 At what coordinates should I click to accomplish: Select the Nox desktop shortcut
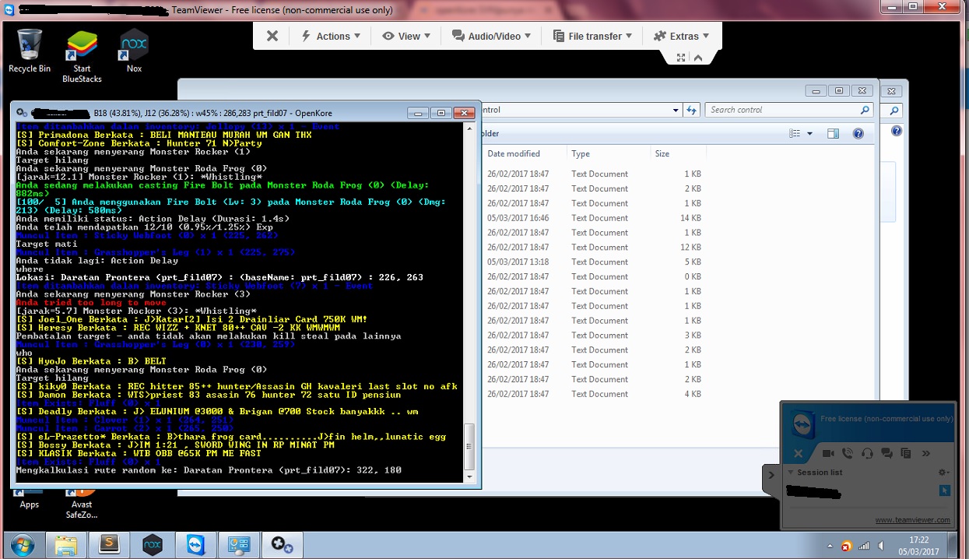134,51
